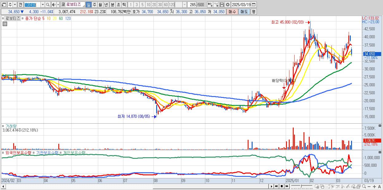Open the calendar picker icon

[x=254, y=5]
